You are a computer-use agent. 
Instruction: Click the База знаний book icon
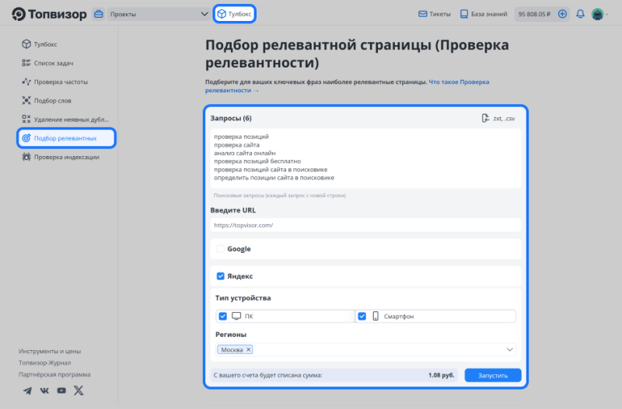point(463,14)
